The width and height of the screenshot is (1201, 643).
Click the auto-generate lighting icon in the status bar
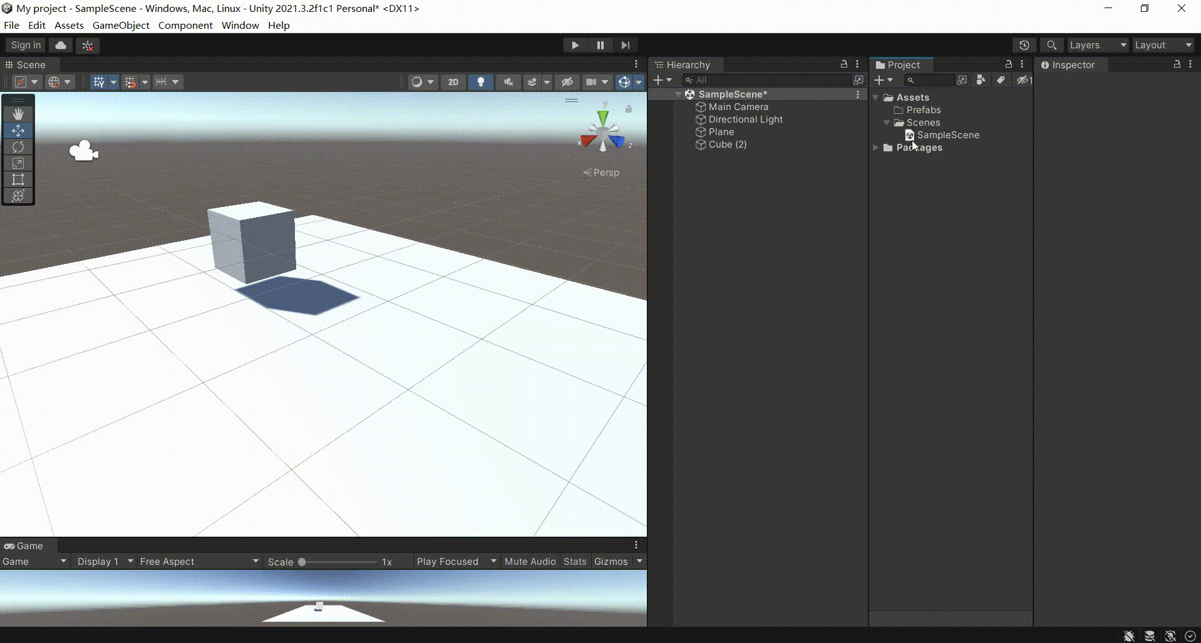(x=1170, y=636)
